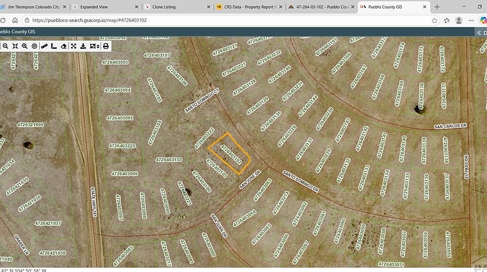Click parcel label 4726421037
The image size is (487, 272).
click(48, 223)
